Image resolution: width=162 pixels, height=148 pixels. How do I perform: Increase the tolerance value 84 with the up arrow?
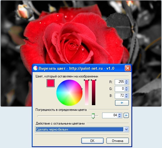[x=120, y=114]
